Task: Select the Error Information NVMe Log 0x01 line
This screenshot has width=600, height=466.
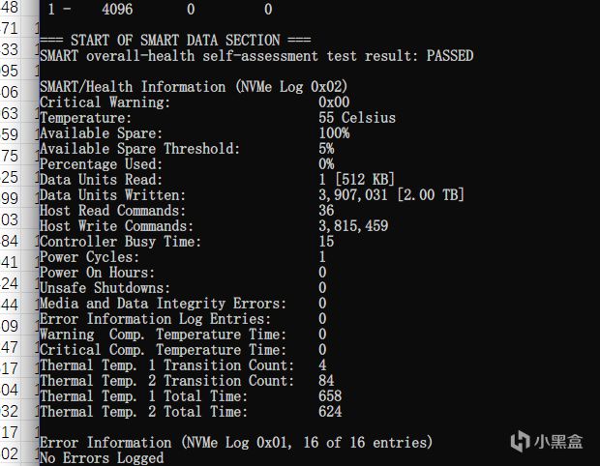Action: (235, 443)
